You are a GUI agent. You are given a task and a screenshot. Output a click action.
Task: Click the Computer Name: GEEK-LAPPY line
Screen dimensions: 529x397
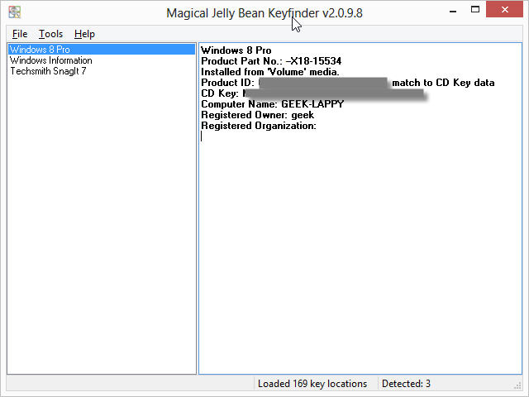pyautogui.click(x=272, y=104)
